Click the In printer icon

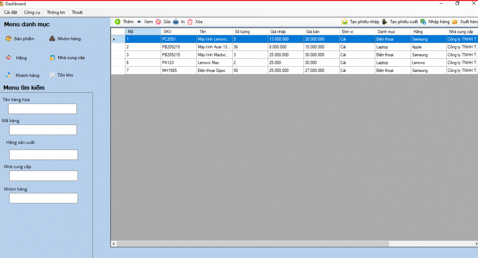click(x=176, y=22)
